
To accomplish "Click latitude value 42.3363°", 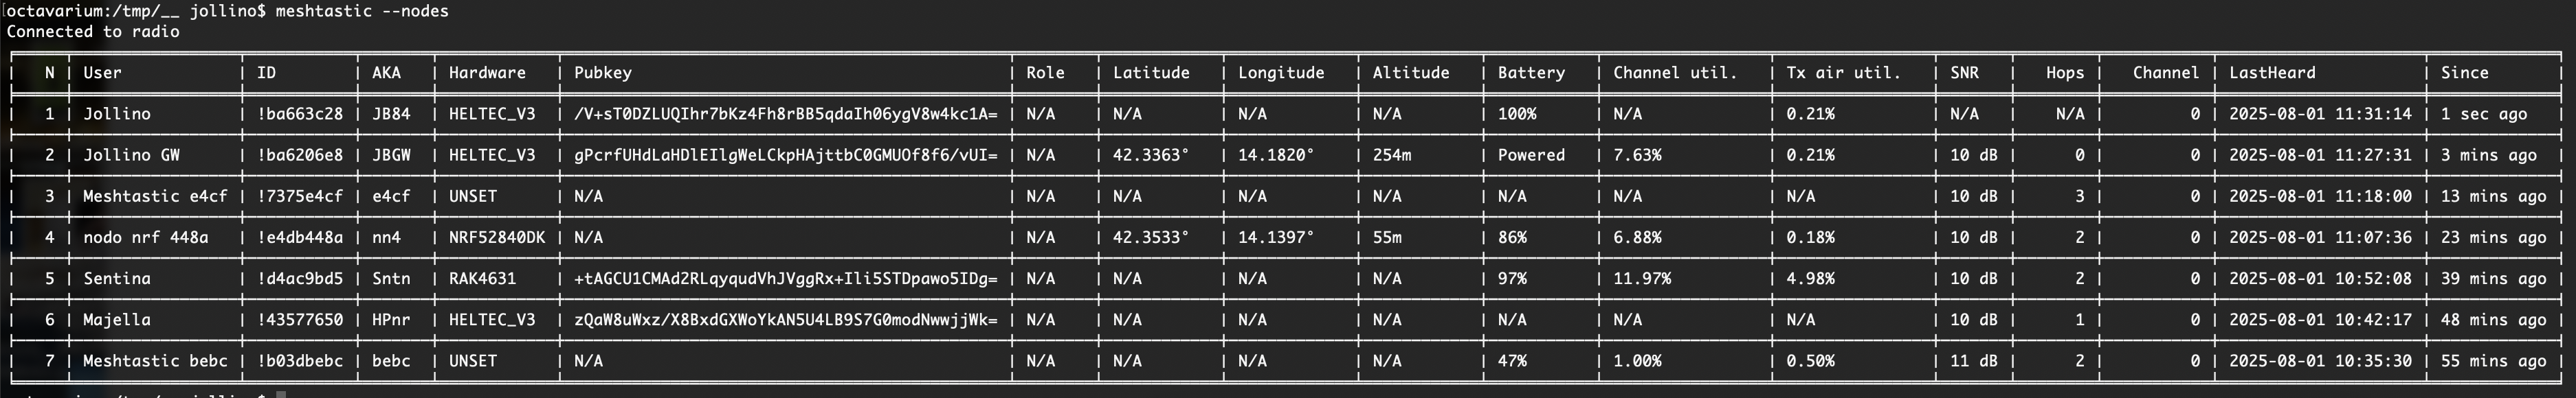I will (x=1150, y=156).
